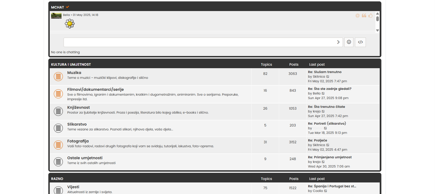Click the flower smiley in Bella's message
Image resolution: width=435 pixels, height=194 pixels.
(70, 23)
